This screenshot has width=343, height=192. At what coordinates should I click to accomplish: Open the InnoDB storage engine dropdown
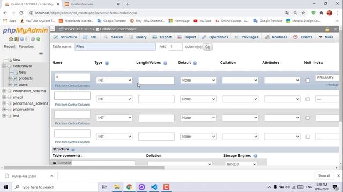click(x=241, y=164)
